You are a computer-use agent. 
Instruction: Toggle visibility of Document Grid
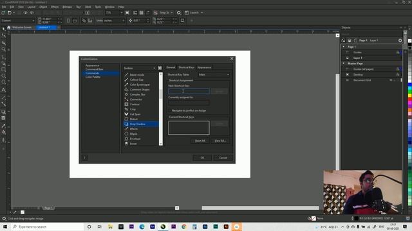pyautogui.click(x=391, y=80)
